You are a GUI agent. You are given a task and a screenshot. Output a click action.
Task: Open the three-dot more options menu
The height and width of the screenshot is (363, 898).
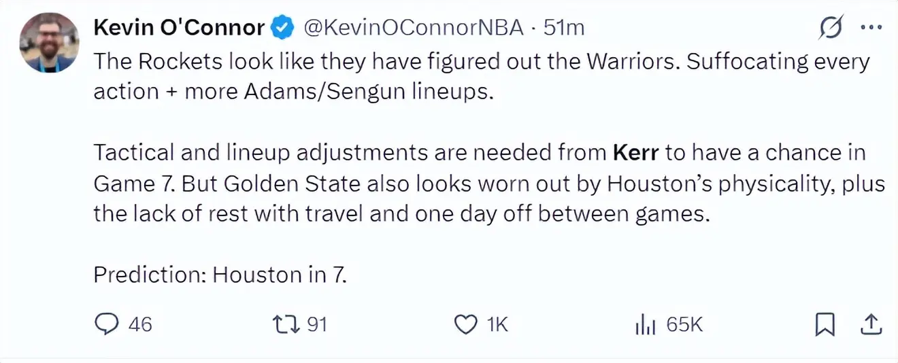click(x=871, y=28)
